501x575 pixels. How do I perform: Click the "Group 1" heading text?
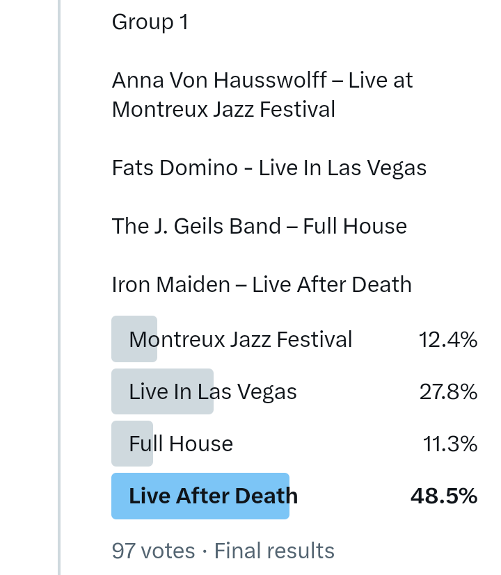click(x=150, y=22)
